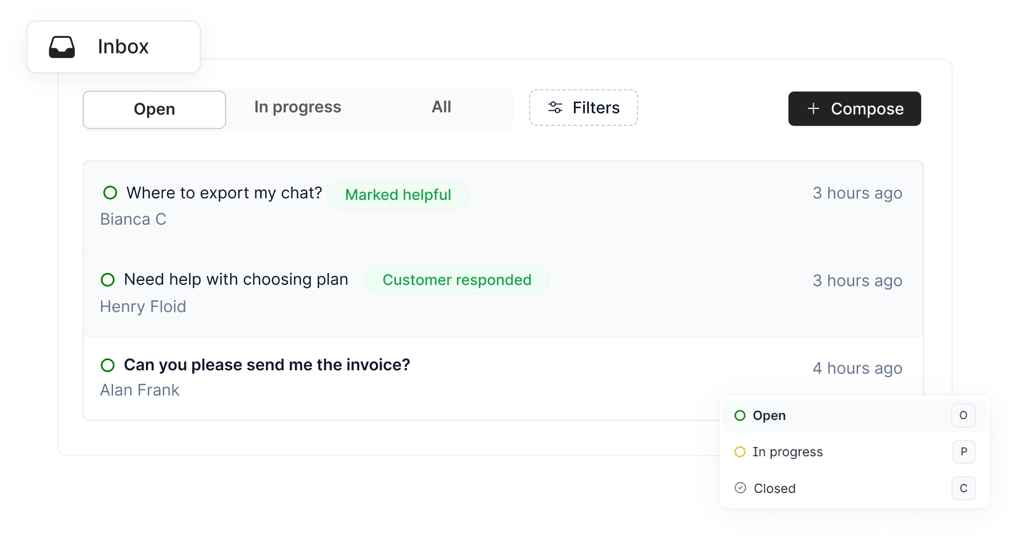Click the green Open icon in status menu

pos(740,416)
